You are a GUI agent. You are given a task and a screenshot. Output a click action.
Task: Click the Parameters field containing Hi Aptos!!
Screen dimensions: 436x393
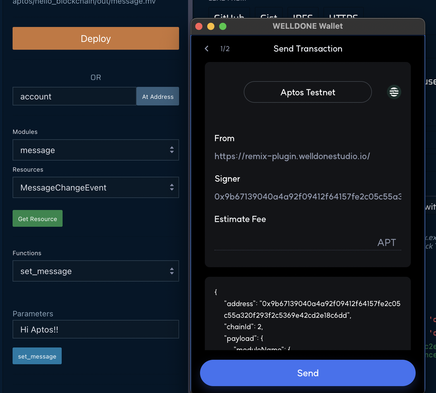coord(96,329)
